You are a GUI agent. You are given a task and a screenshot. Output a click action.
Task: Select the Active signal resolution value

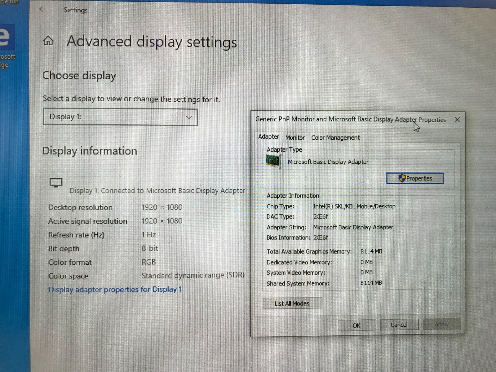pyautogui.click(x=162, y=221)
